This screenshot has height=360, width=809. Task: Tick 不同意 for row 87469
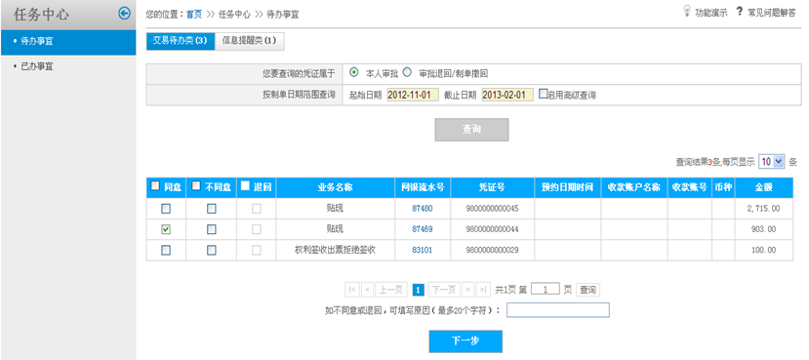tap(212, 229)
